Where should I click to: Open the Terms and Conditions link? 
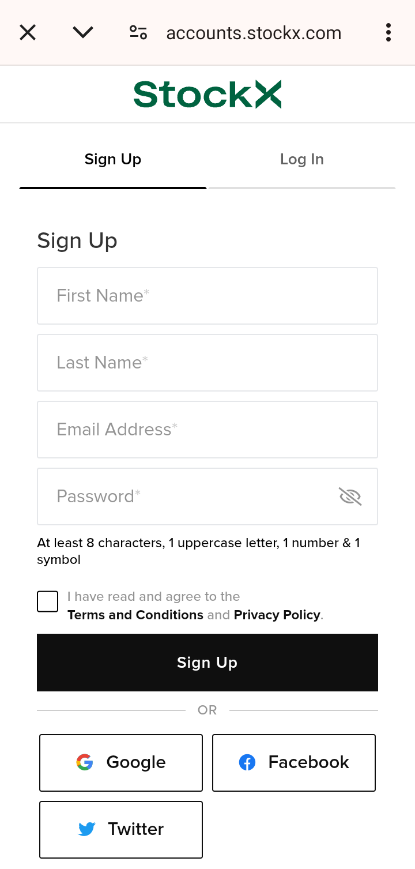(135, 615)
